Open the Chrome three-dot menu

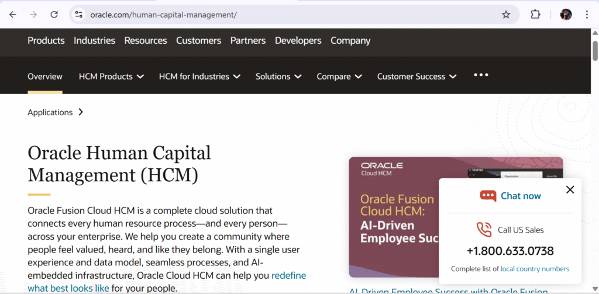(587, 15)
